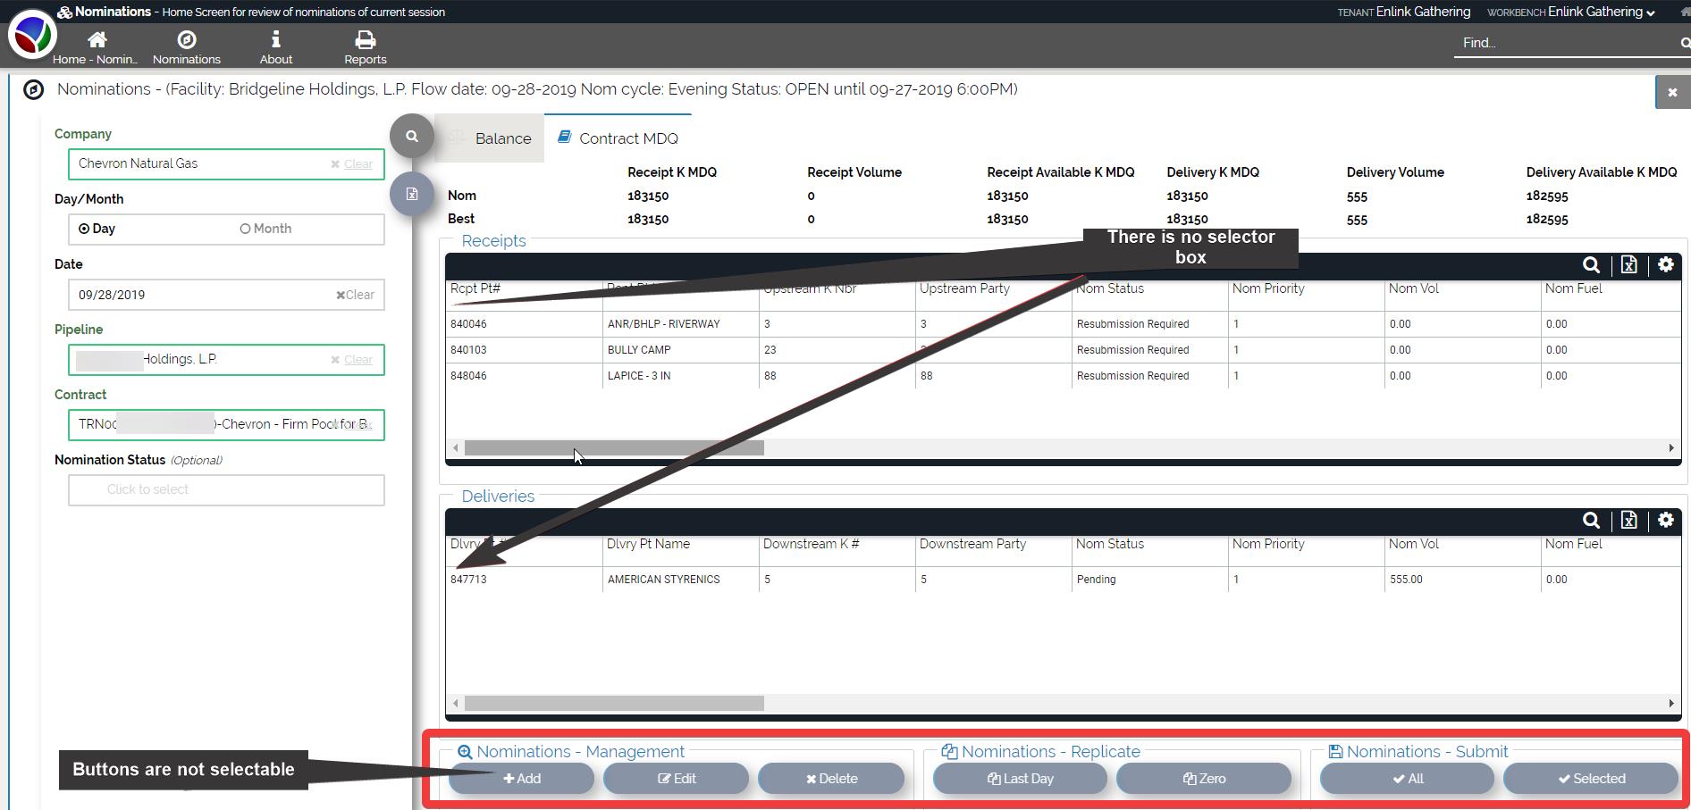Open the About info icon
The image size is (1691, 810).
click(x=275, y=40)
